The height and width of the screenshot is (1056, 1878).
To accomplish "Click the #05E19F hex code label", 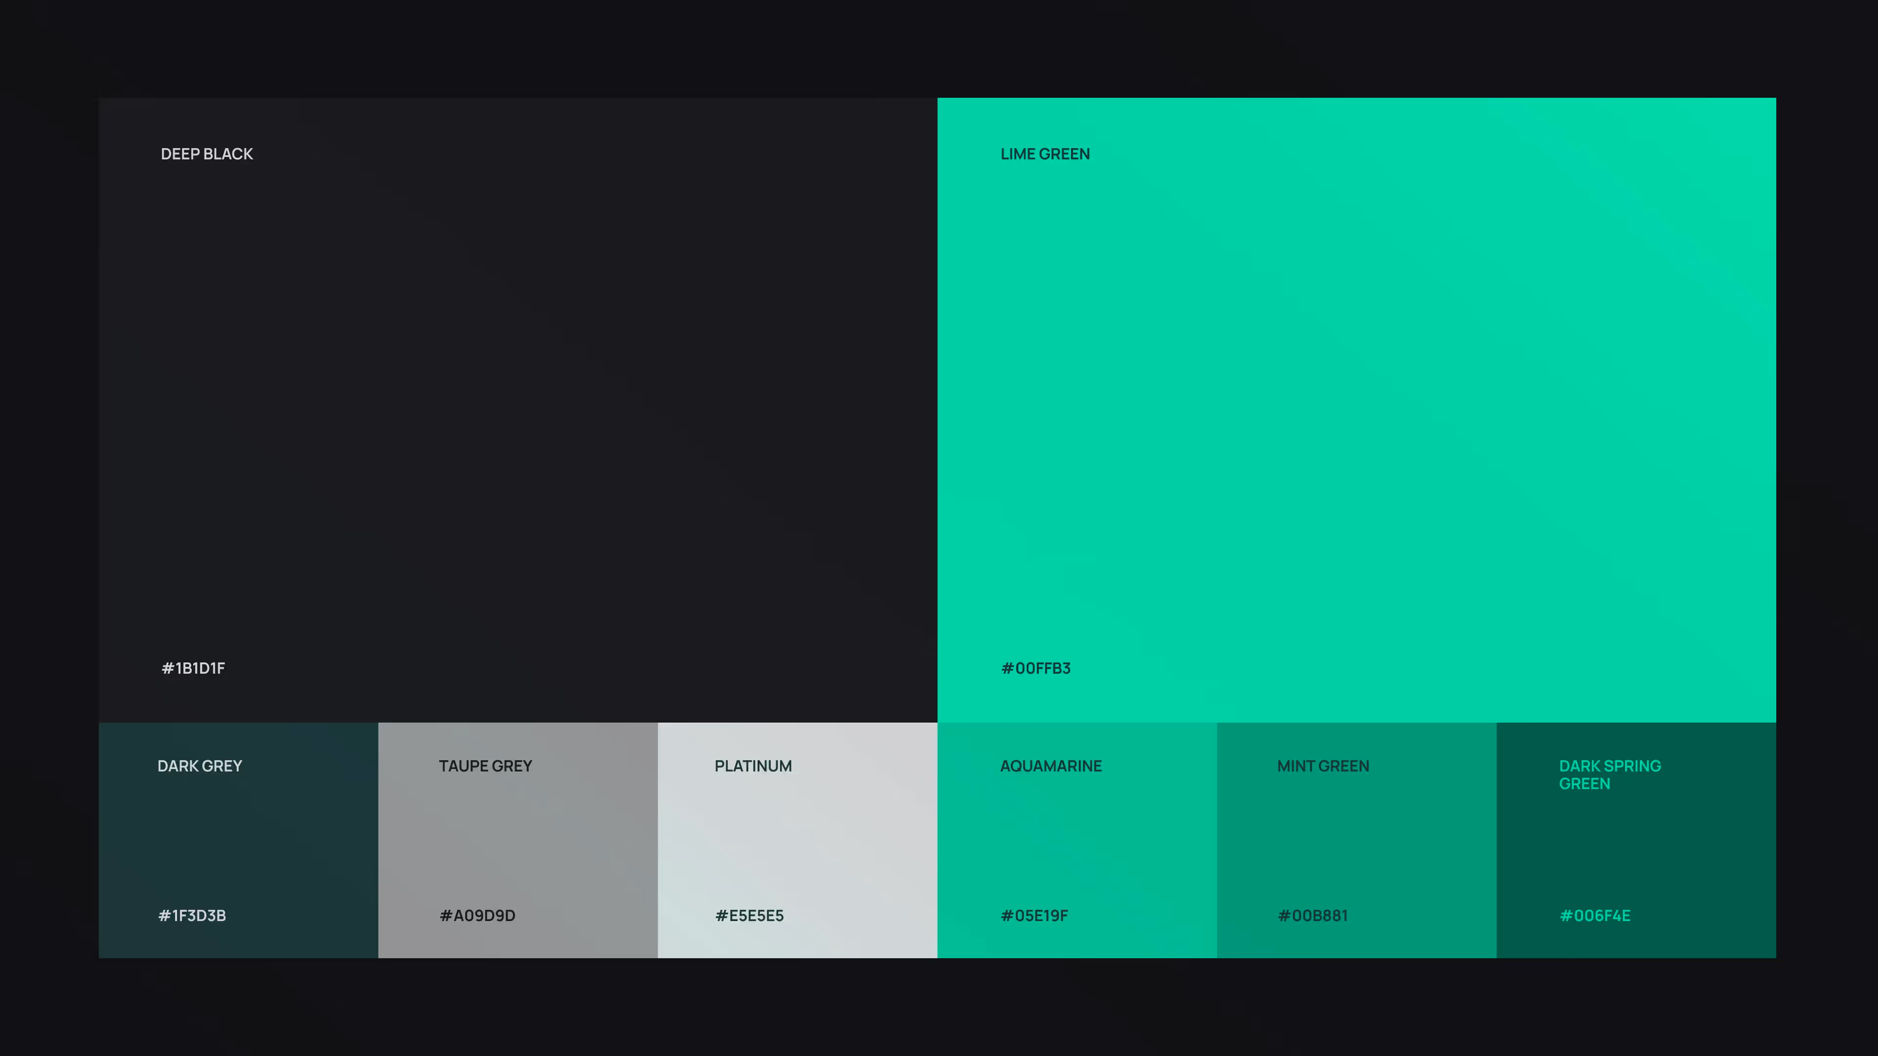I will pyautogui.click(x=1034, y=915).
